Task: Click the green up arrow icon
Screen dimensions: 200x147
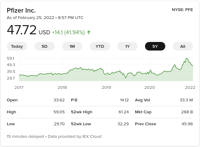Action: tap(89, 32)
